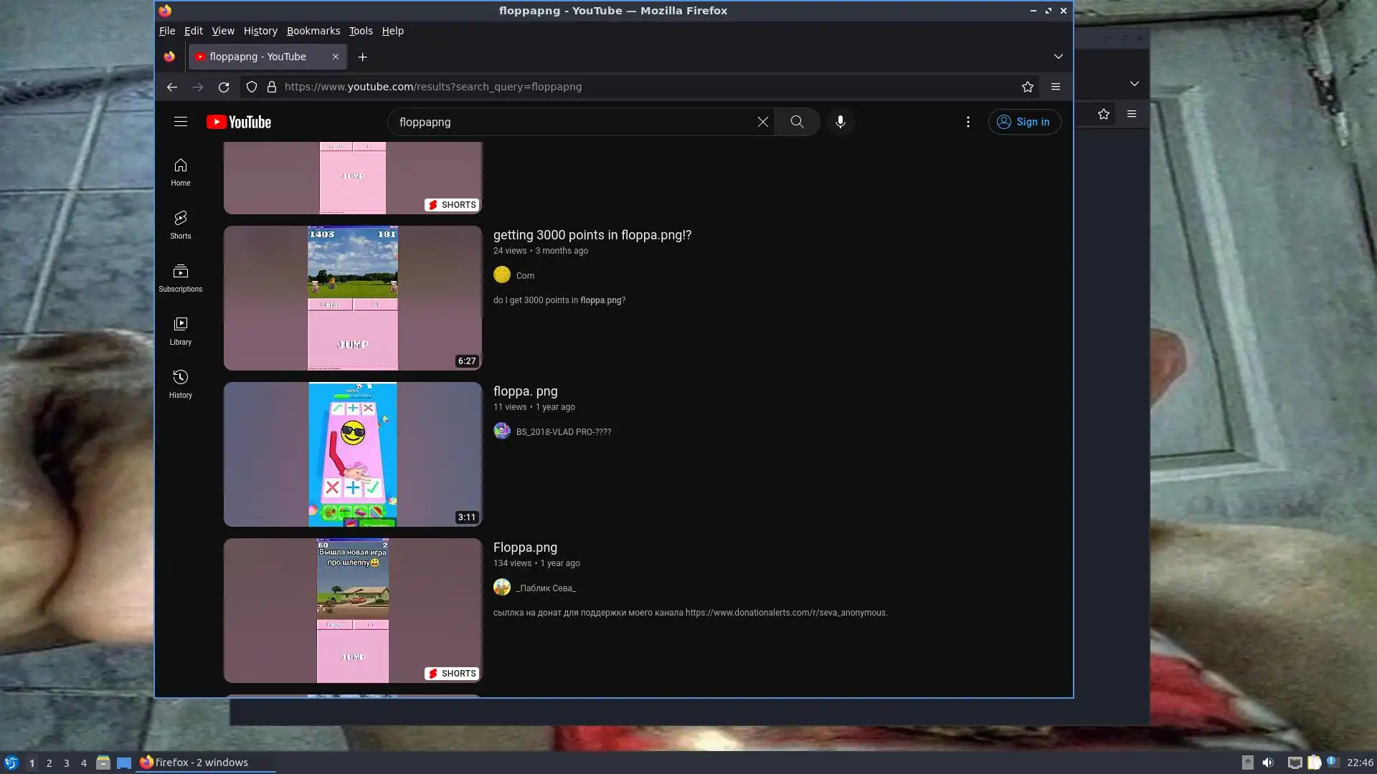
Task: Open the Bookmarks menu
Action: pyautogui.click(x=313, y=31)
